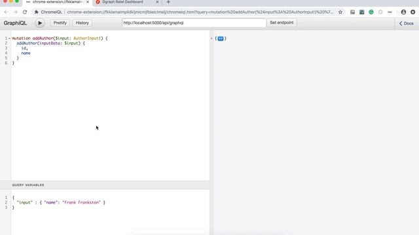This screenshot has width=419, height=235.
Task: Click the 'name' field on line 4
Action: [x=26, y=54]
